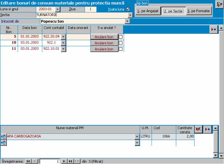This screenshot has height=164, width=224.
Task: Switch to '3. pe Formatie' bon type
Action: (x=199, y=11)
